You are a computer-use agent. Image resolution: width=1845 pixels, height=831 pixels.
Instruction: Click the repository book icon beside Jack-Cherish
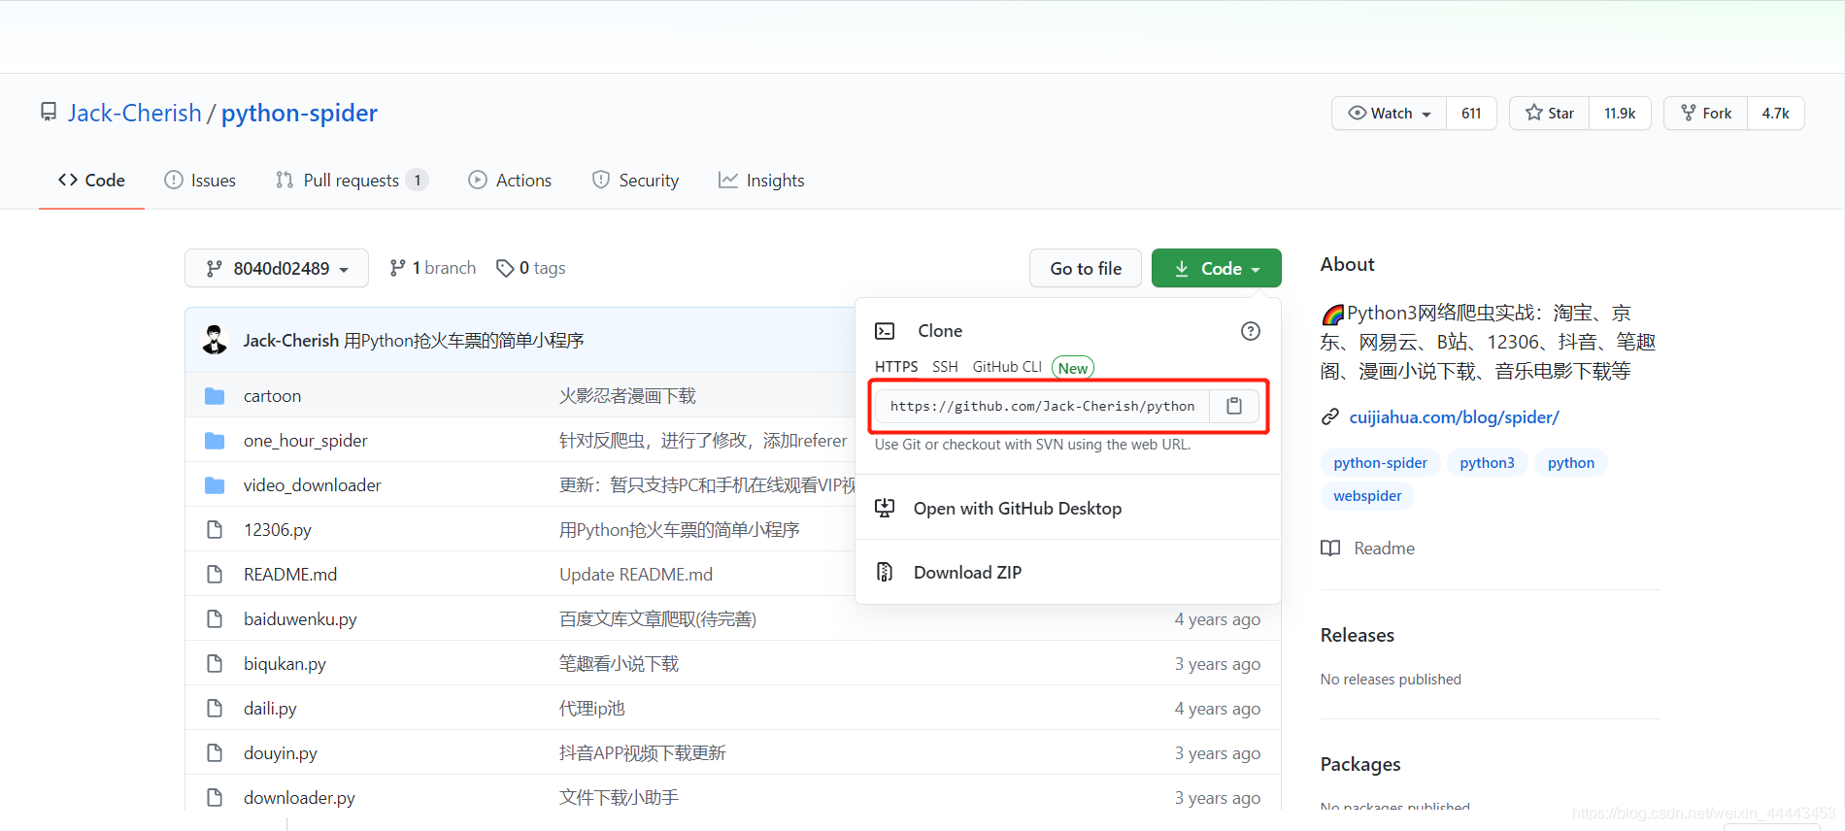click(x=49, y=113)
